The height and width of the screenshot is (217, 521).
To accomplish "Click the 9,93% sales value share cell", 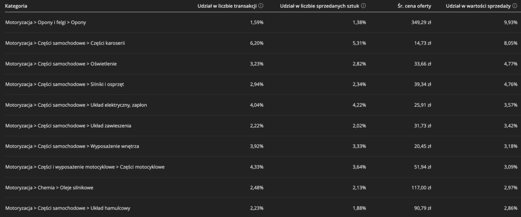I will coord(511,22).
